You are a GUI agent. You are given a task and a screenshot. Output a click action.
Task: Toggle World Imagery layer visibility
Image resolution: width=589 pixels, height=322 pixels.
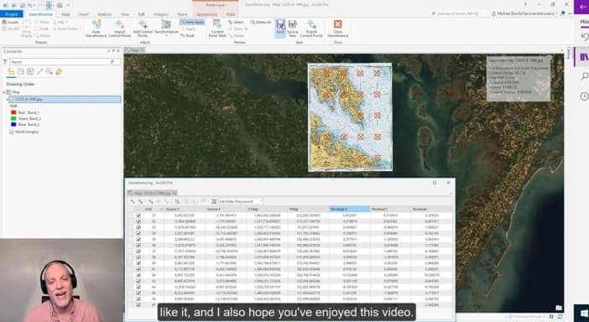12,132
